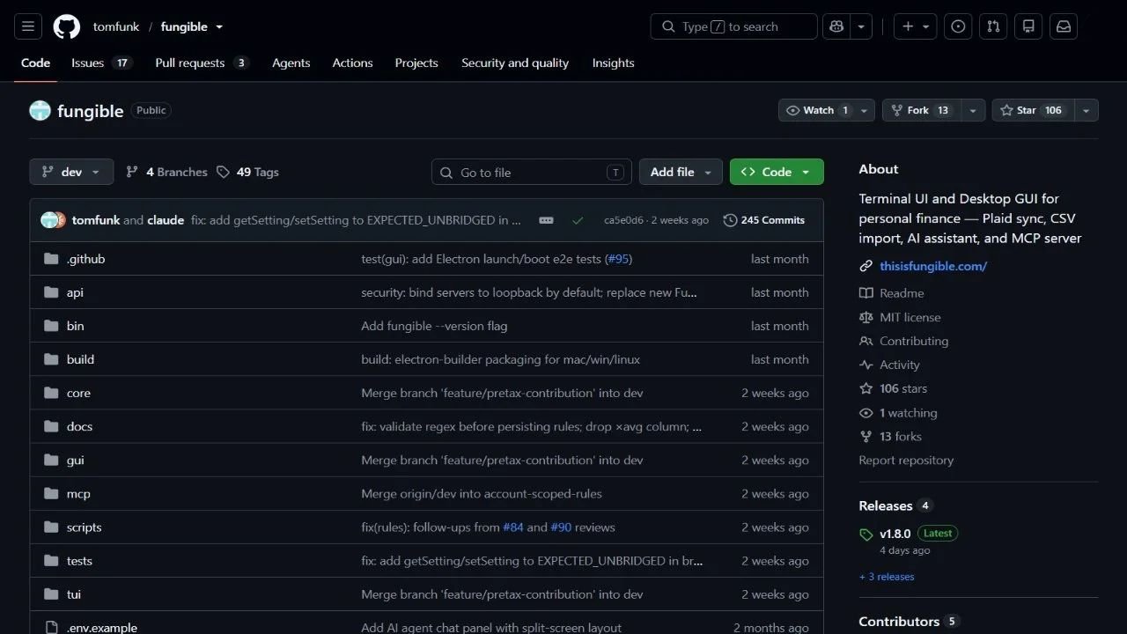Open the Copilot chat icon
Viewport: 1127px width, 634px height.
tap(836, 26)
